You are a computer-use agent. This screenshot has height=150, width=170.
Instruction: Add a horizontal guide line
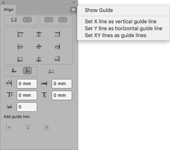[x=28, y=127]
